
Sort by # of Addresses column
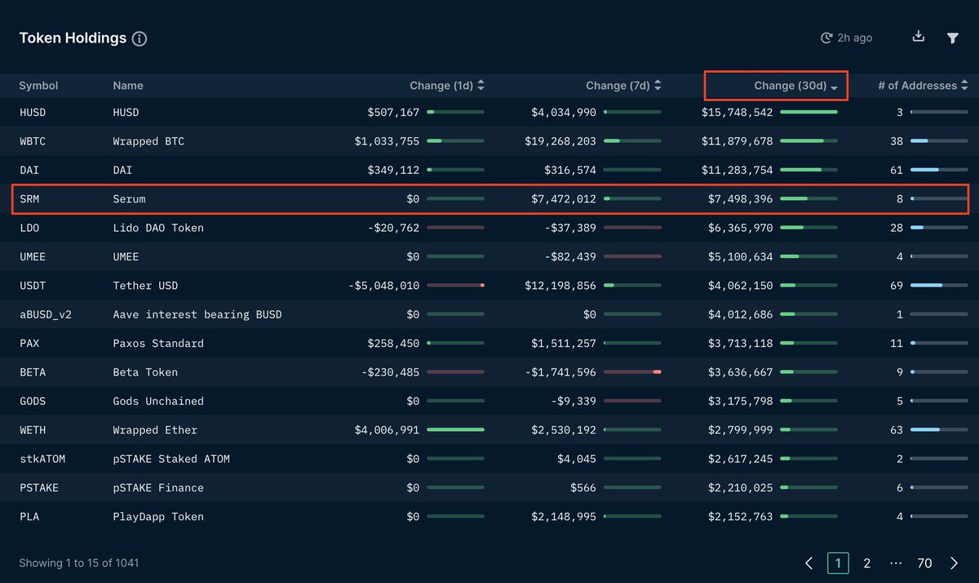point(923,86)
